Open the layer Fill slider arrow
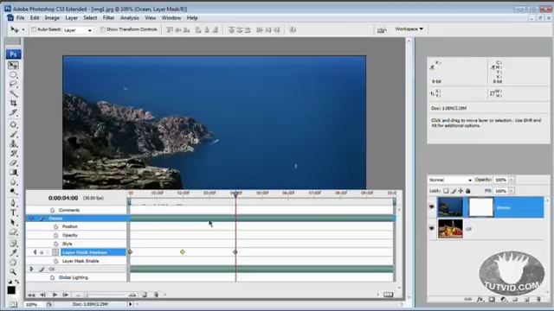The width and height of the screenshot is (554, 311). tap(512, 191)
